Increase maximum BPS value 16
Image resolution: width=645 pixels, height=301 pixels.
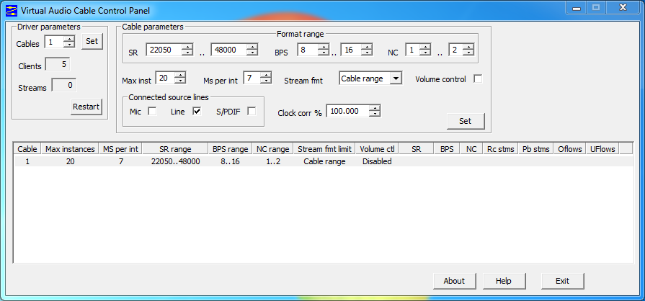coord(368,47)
